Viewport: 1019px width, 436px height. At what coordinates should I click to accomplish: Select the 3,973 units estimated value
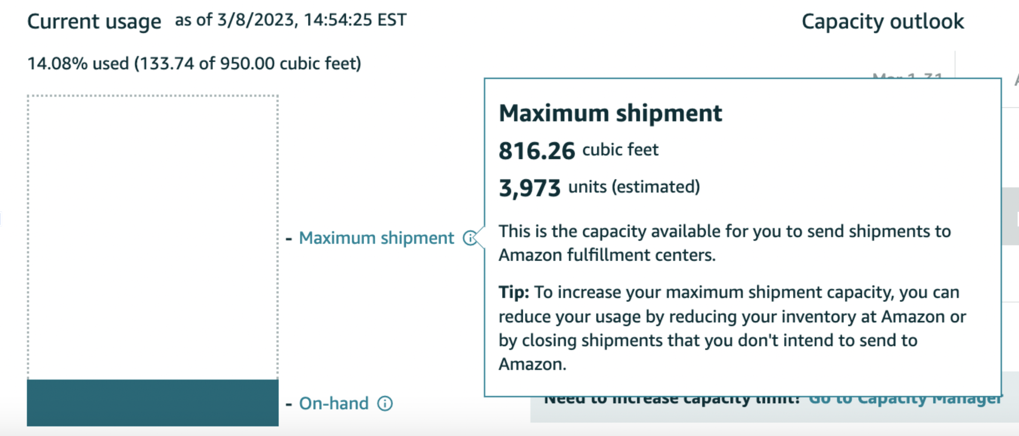click(599, 188)
